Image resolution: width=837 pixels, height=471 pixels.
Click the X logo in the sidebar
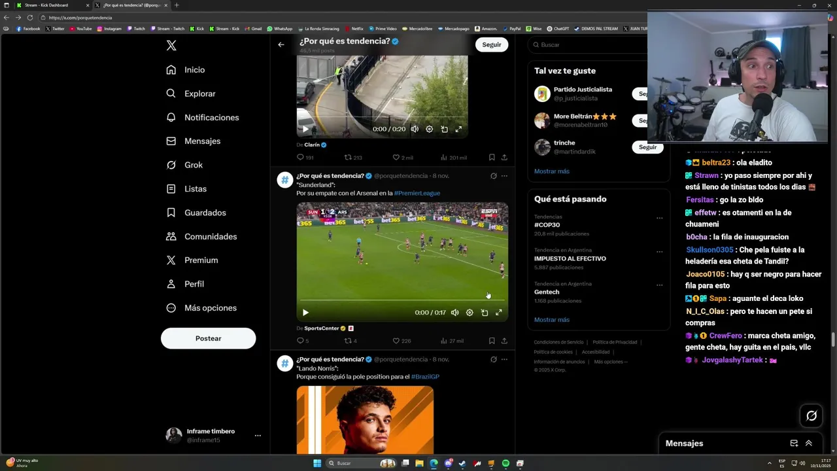171,45
